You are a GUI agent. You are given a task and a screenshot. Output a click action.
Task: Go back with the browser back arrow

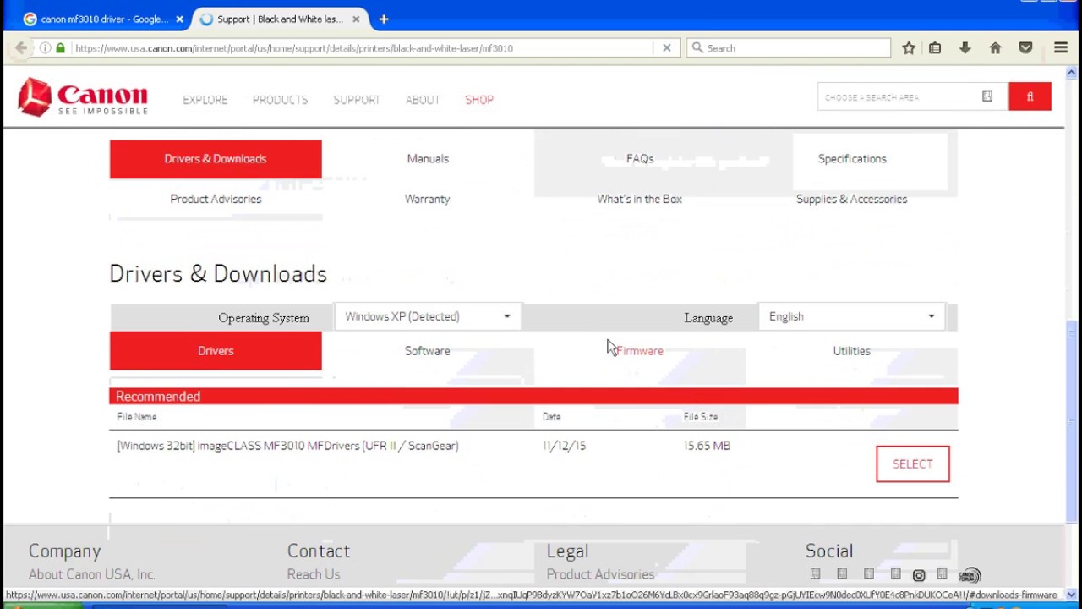pos(21,48)
